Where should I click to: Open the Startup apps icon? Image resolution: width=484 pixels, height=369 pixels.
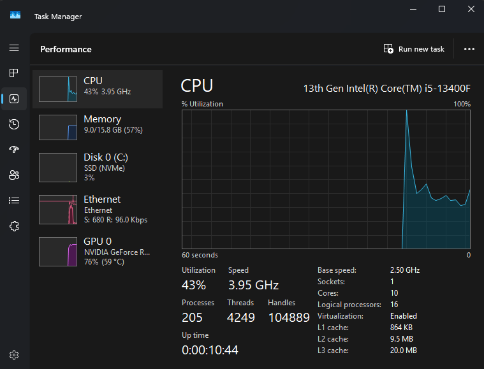coord(14,150)
